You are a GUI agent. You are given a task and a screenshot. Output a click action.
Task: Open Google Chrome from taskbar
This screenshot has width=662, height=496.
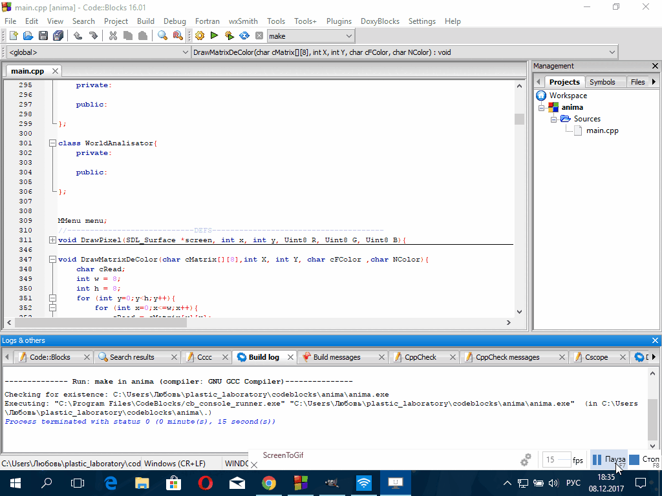(x=269, y=483)
